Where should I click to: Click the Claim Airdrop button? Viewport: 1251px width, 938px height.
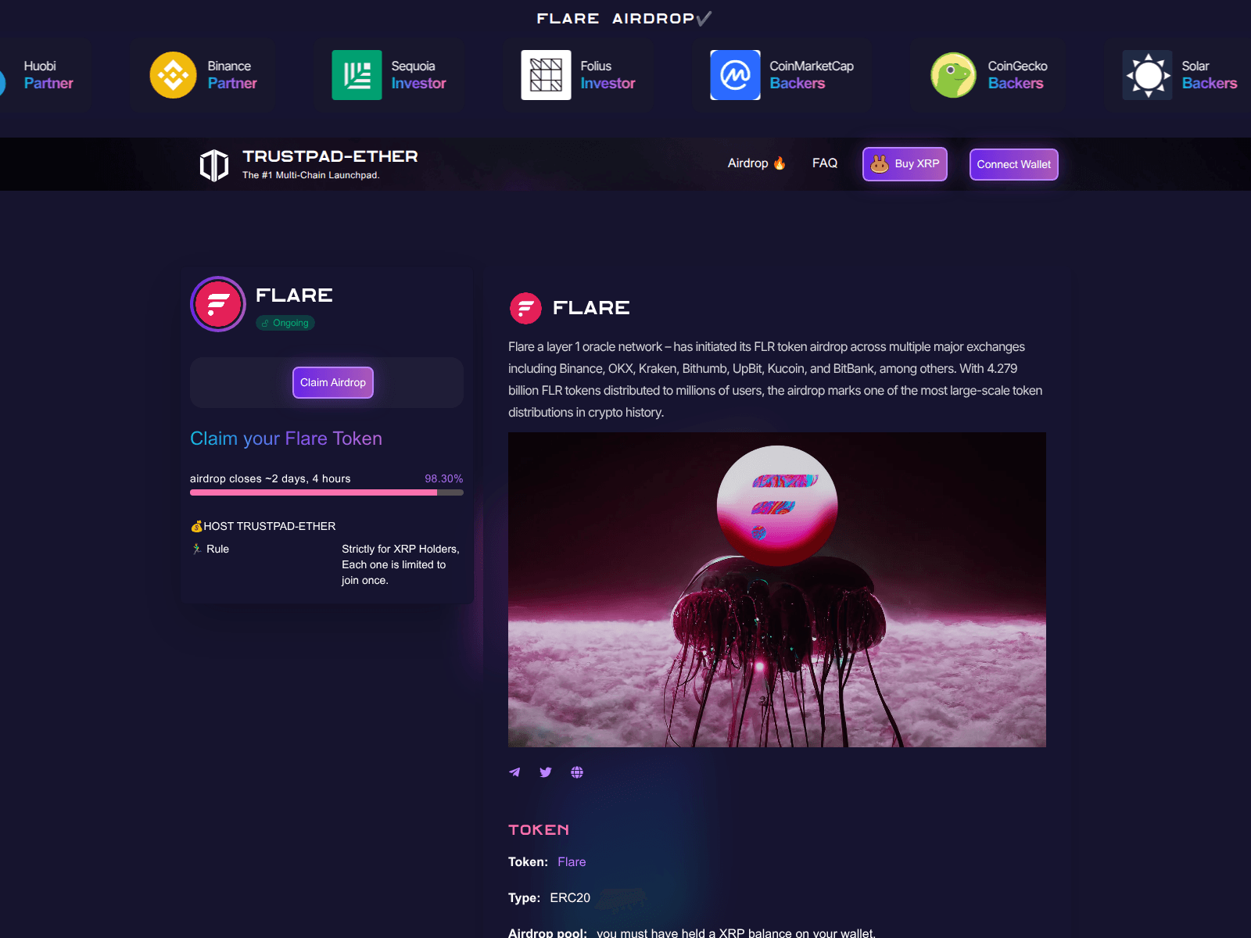[333, 382]
